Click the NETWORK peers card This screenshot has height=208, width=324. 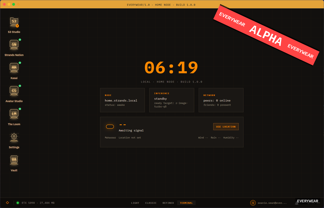click(221, 100)
